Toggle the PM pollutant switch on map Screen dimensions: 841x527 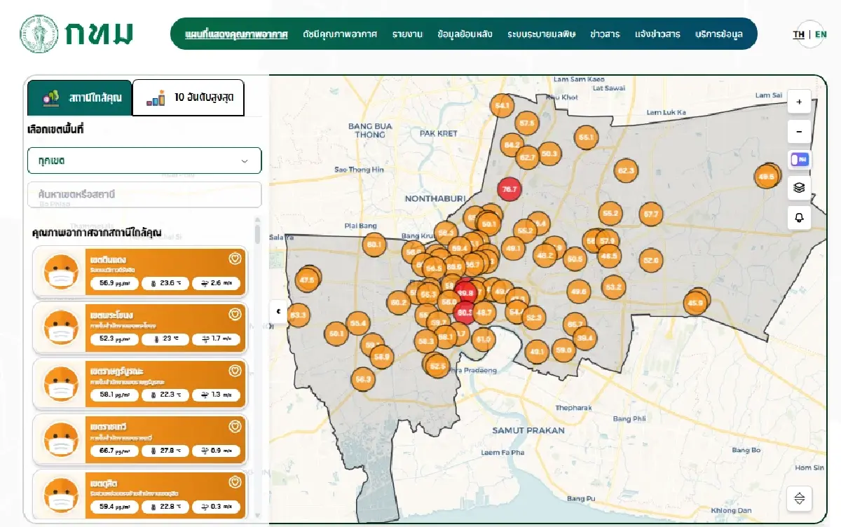[799, 160]
